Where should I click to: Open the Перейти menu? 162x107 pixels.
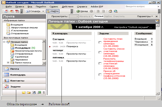41,7
